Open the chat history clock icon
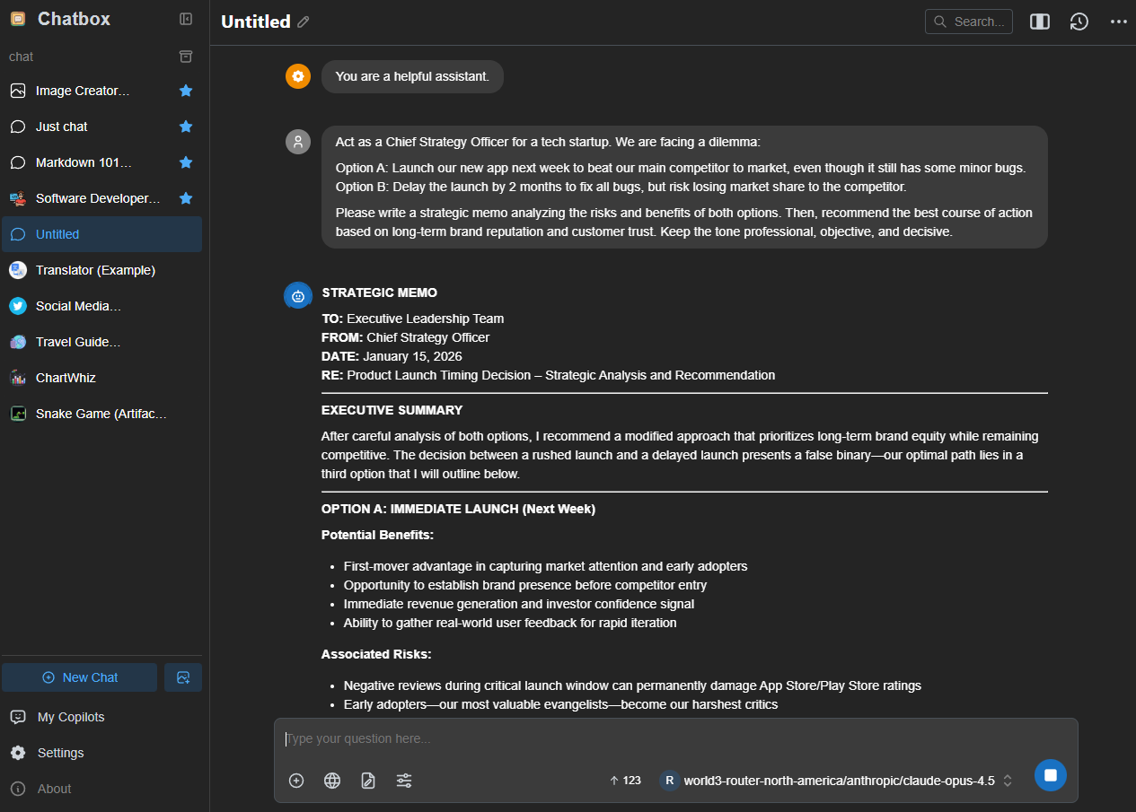Viewport: 1136px width, 812px height. [x=1079, y=22]
